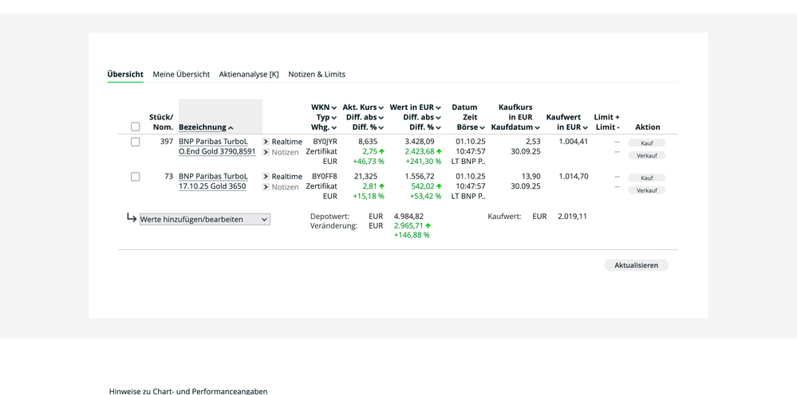Screen dimensions: 797x395
Task: Select checkbox for the 397-piece position
Action: pyautogui.click(x=135, y=142)
